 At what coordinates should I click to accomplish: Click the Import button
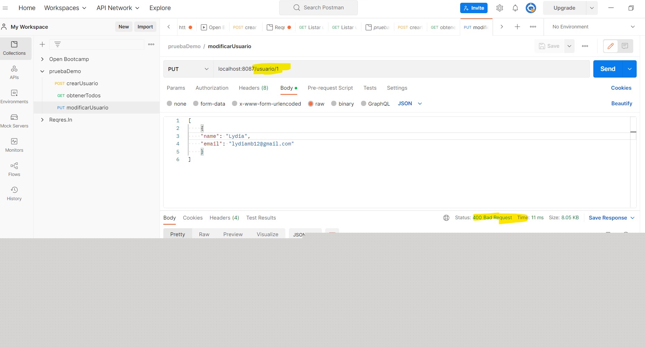pos(145,27)
